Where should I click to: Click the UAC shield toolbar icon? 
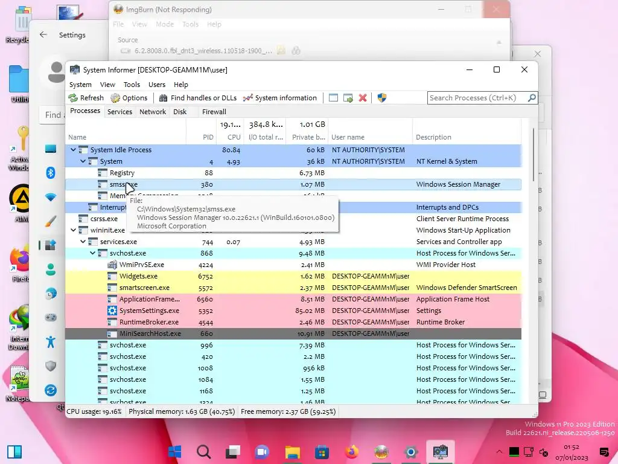(x=382, y=98)
